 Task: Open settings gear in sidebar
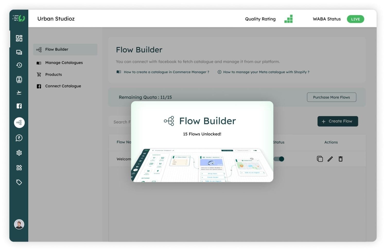[x=19, y=153]
